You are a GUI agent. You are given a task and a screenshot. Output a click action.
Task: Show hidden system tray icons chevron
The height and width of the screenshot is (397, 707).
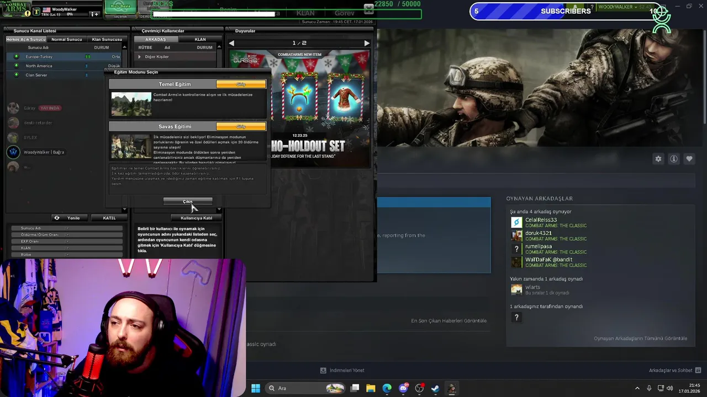[637, 388]
